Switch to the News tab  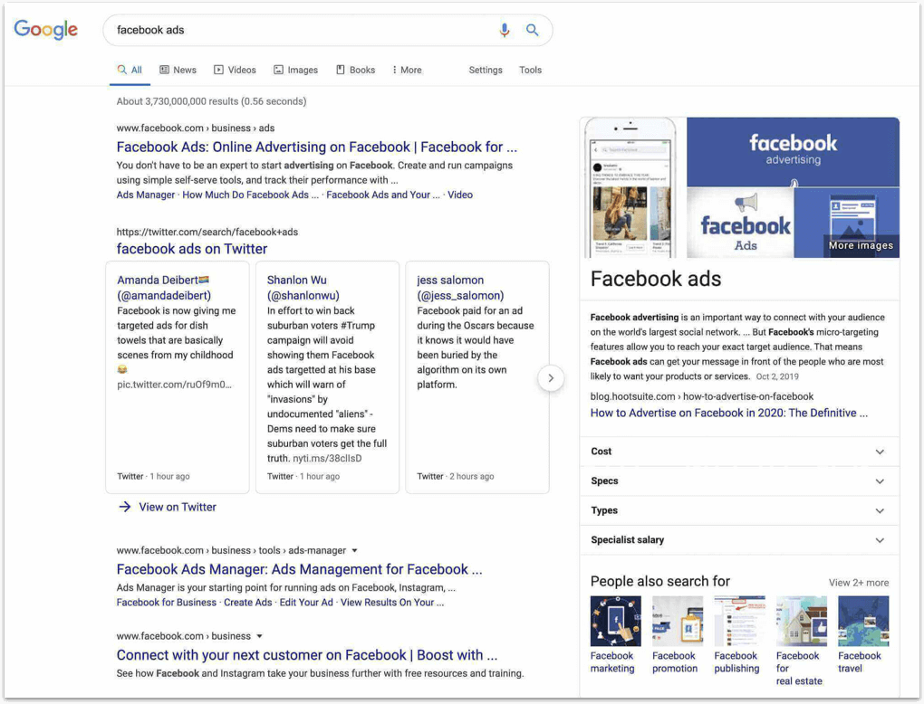point(178,70)
